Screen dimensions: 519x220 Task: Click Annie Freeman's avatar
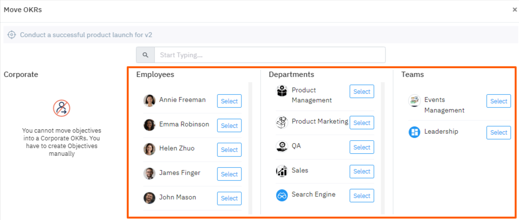[149, 100]
